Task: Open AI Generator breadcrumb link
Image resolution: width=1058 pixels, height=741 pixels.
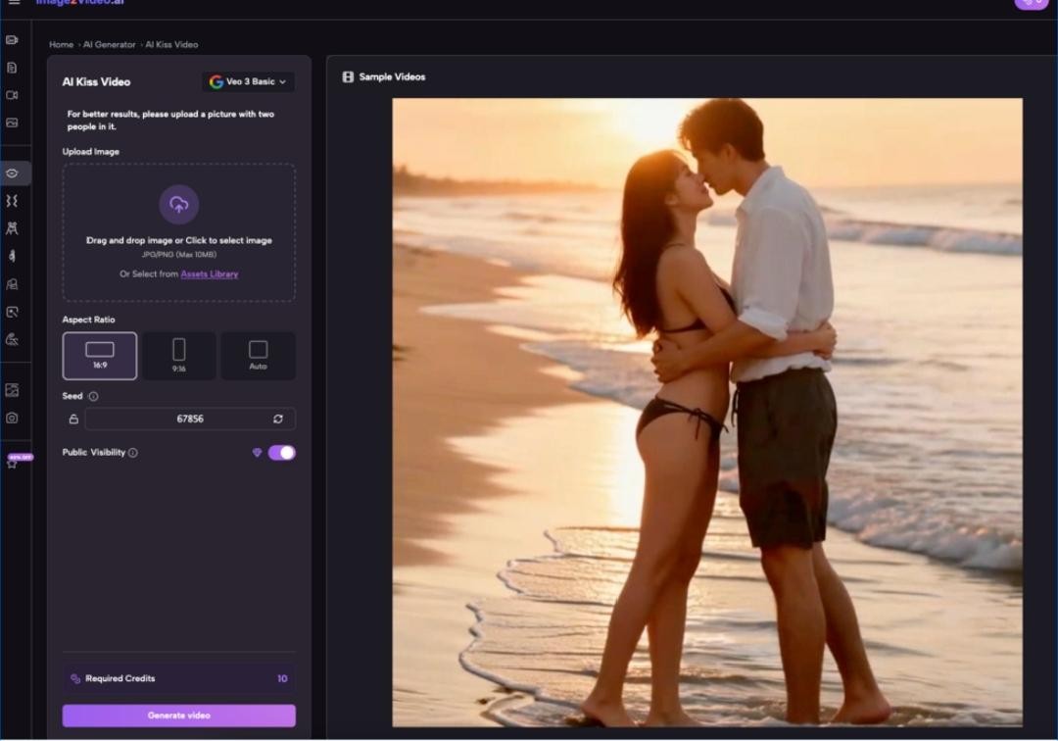Action: coord(110,45)
